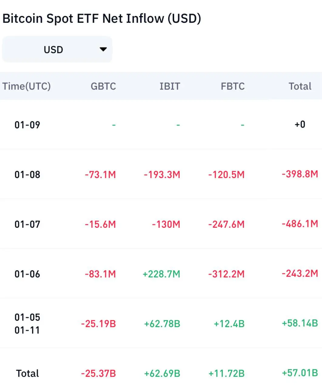
Task: Click the -312.2M FBTC value
Action: tap(226, 274)
